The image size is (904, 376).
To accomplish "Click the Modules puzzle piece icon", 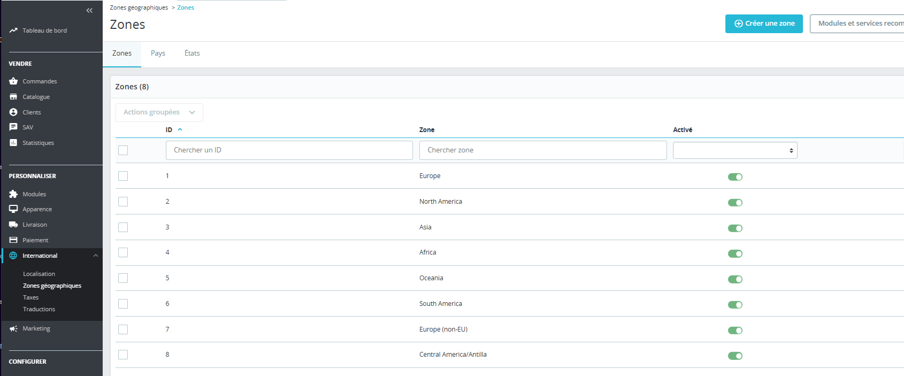I will (x=13, y=194).
